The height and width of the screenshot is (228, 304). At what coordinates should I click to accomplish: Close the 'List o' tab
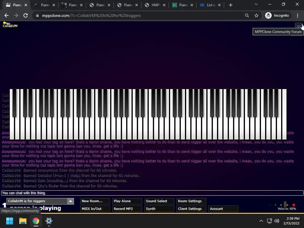pyautogui.click(x=219, y=5)
